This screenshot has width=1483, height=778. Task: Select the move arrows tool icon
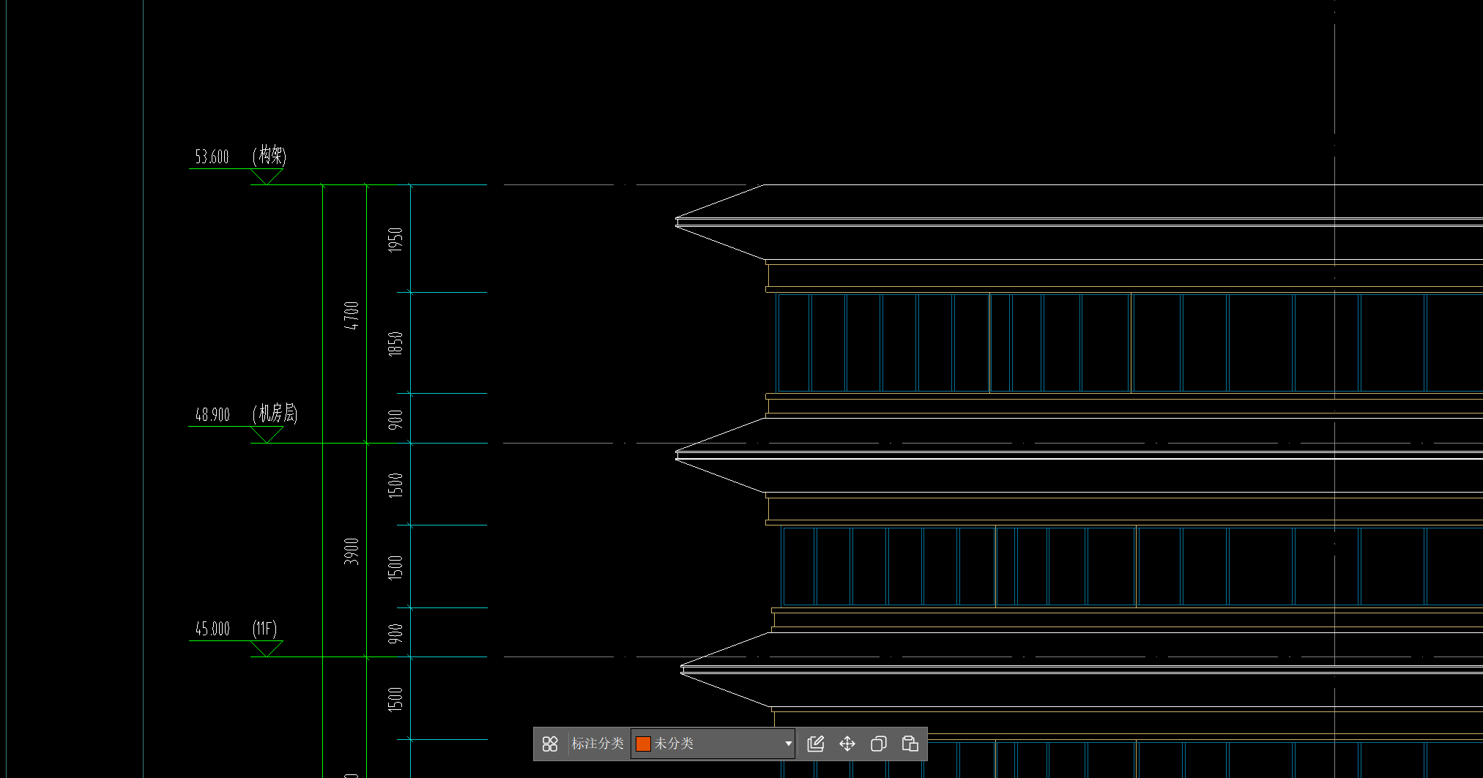[847, 744]
